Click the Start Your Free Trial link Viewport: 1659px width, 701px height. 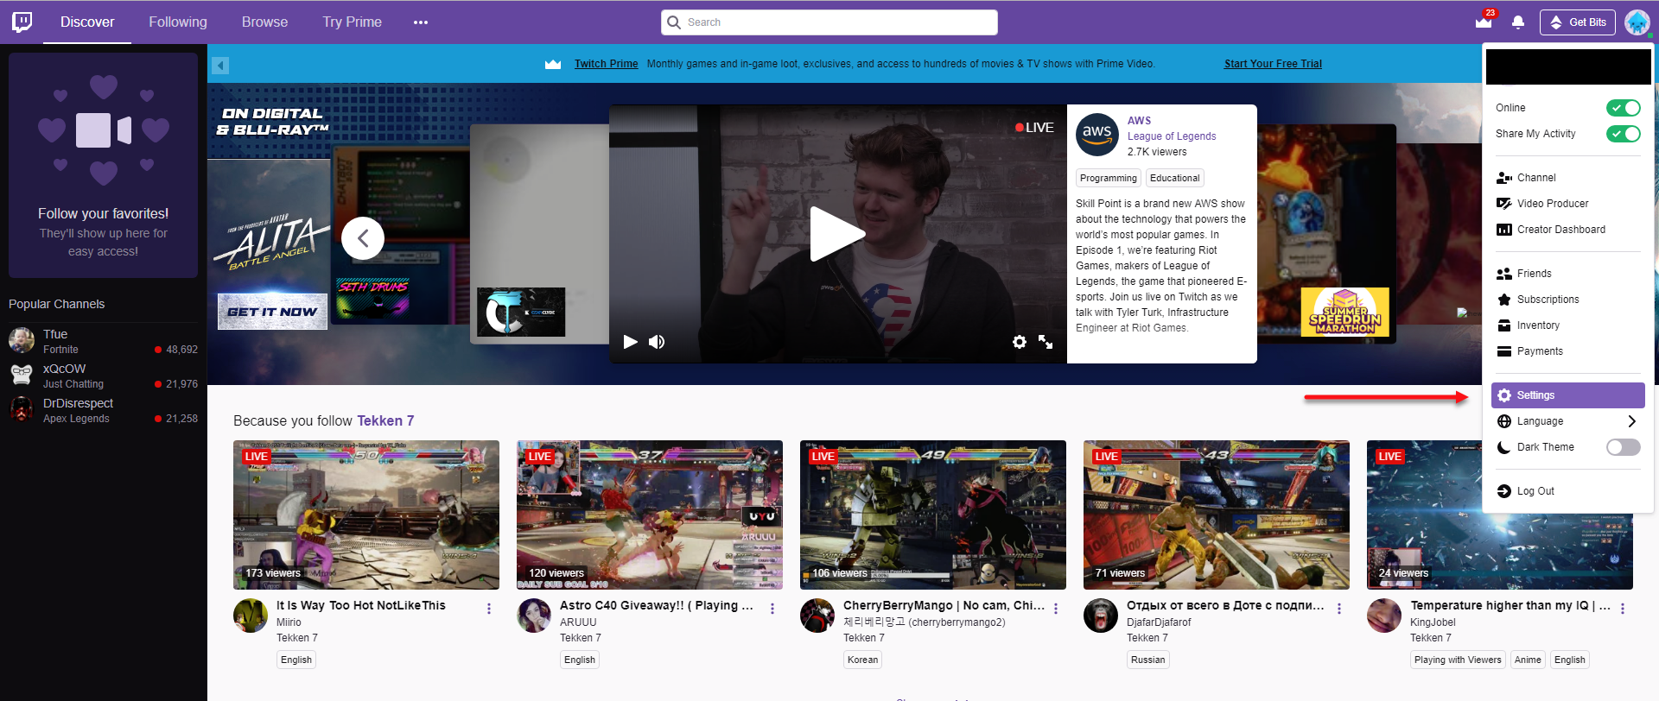tap(1273, 64)
